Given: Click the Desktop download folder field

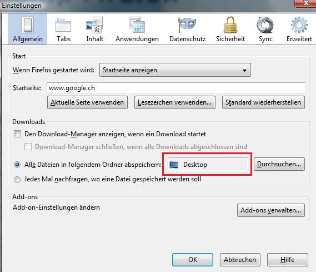Looking at the screenshot, I should tap(208, 165).
